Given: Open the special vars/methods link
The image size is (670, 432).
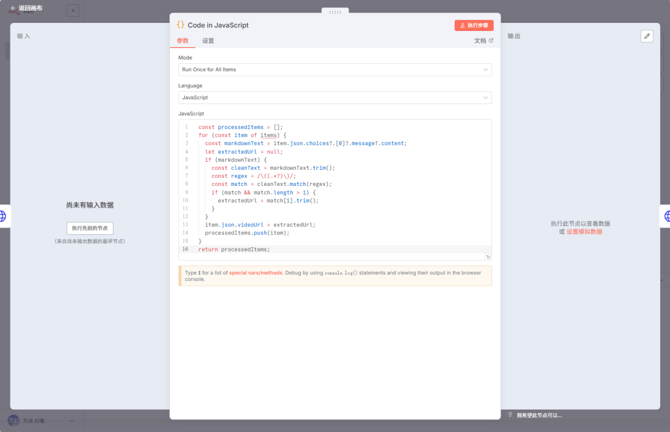Looking at the screenshot, I should click(x=256, y=273).
